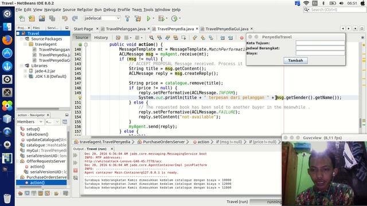Open Output panel settings icon below stop
Image resolution: width=367 pixels, height=206 pixels.
(75, 178)
